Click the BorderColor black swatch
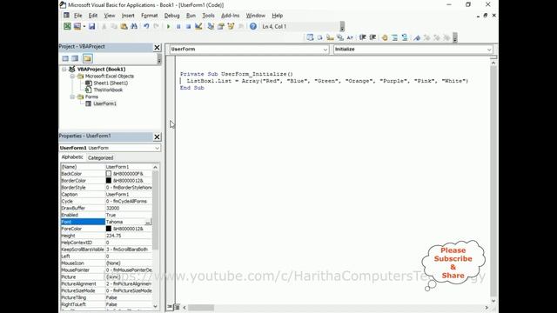The image size is (557, 313). [x=109, y=181]
